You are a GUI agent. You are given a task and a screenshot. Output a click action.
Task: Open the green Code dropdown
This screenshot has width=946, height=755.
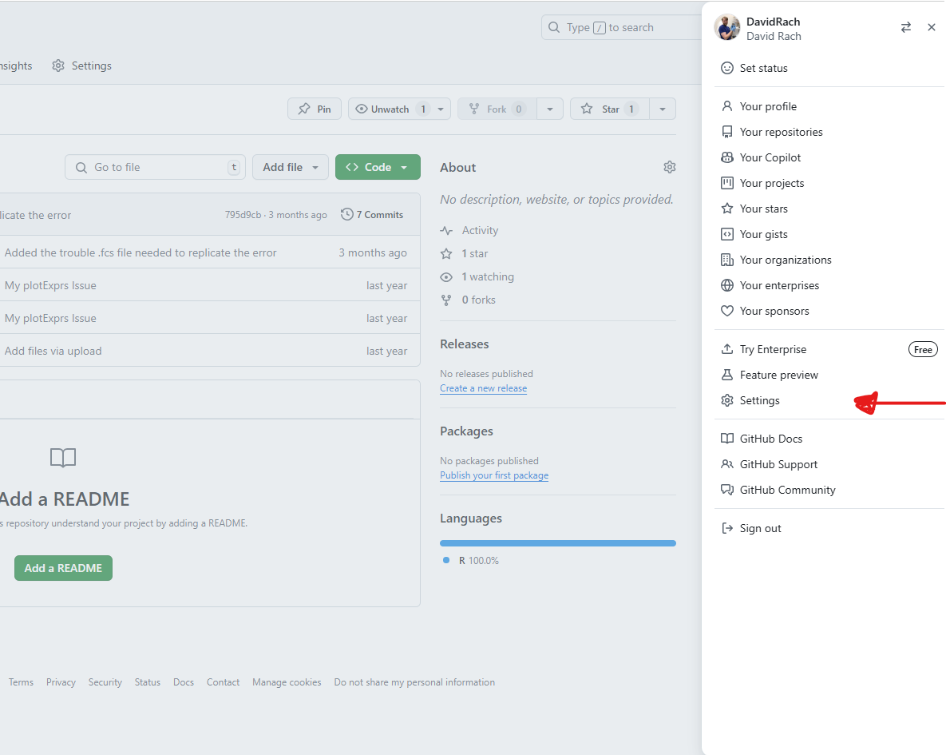click(378, 167)
